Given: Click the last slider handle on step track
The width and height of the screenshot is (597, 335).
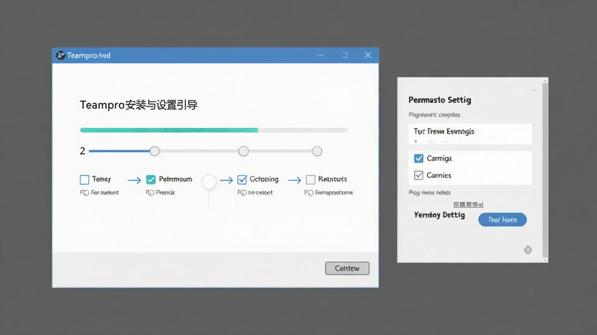Looking at the screenshot, I should [x=317, y=151].
